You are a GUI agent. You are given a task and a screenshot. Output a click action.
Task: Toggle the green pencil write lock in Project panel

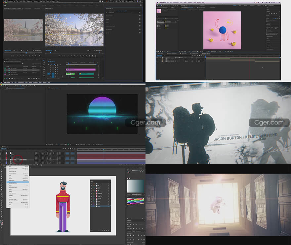pyautogui.click(x=5, y=78)
